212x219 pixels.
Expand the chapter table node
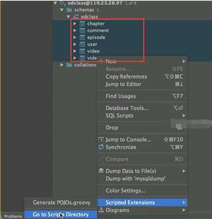pyautogui.click(x=75, y=23)
